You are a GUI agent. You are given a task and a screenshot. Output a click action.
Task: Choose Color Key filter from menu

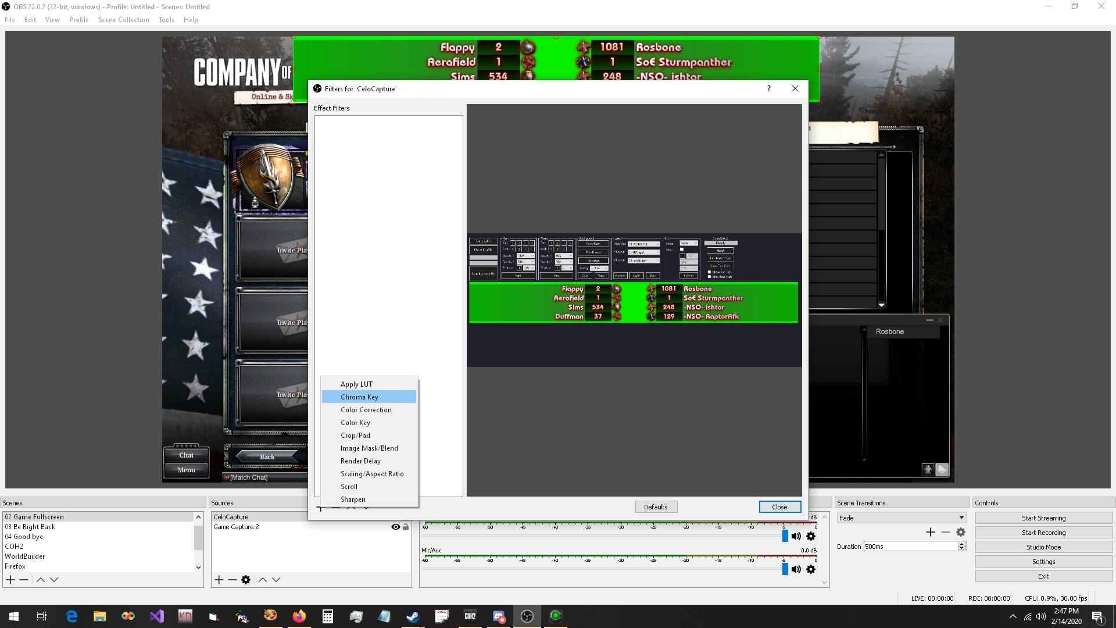(x=369, y=423)
